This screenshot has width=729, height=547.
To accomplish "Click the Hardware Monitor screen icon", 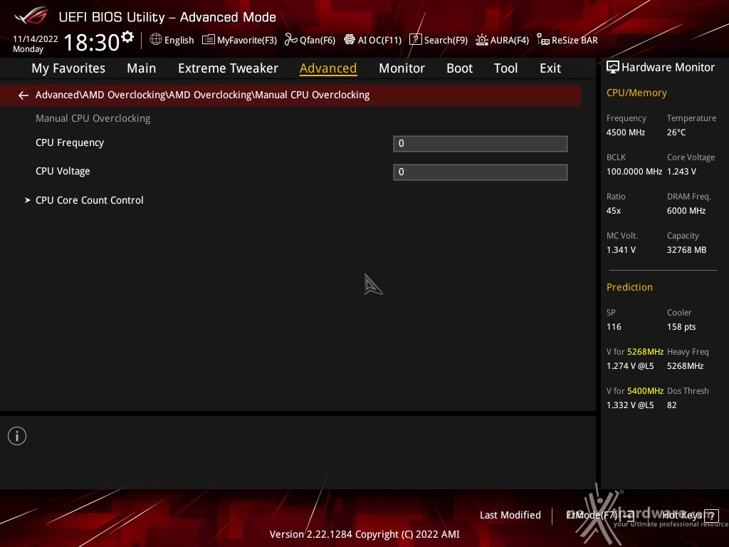I will [x=613, y=68].
